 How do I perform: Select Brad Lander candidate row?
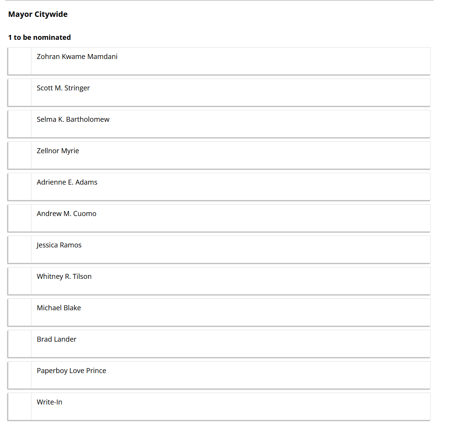point(219,344)
